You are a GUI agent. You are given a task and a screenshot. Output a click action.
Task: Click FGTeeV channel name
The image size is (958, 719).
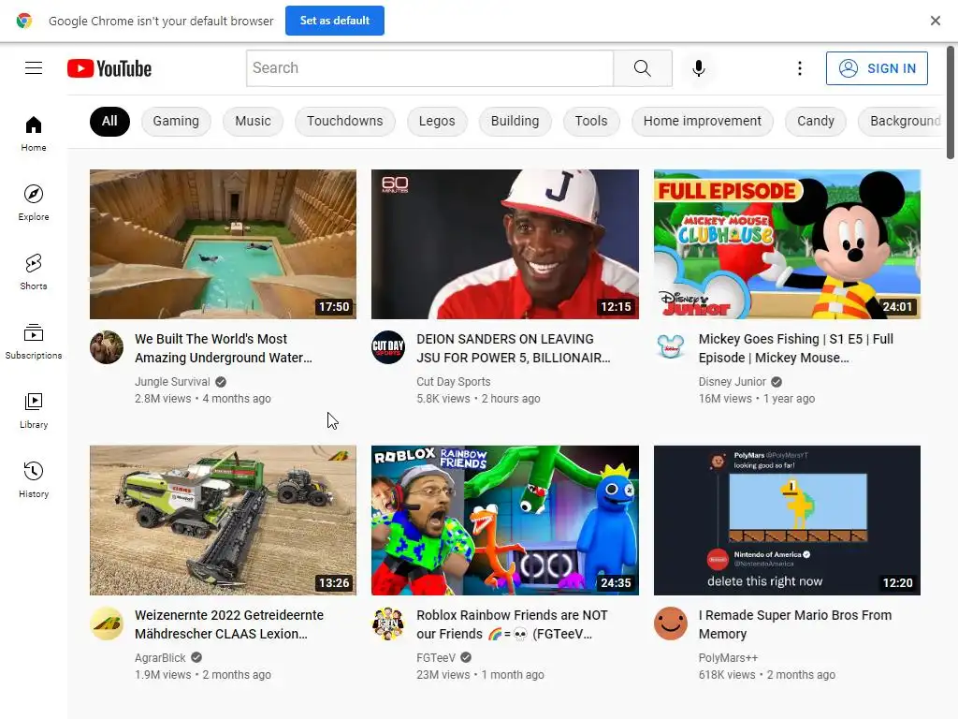[x=436, y=658]
